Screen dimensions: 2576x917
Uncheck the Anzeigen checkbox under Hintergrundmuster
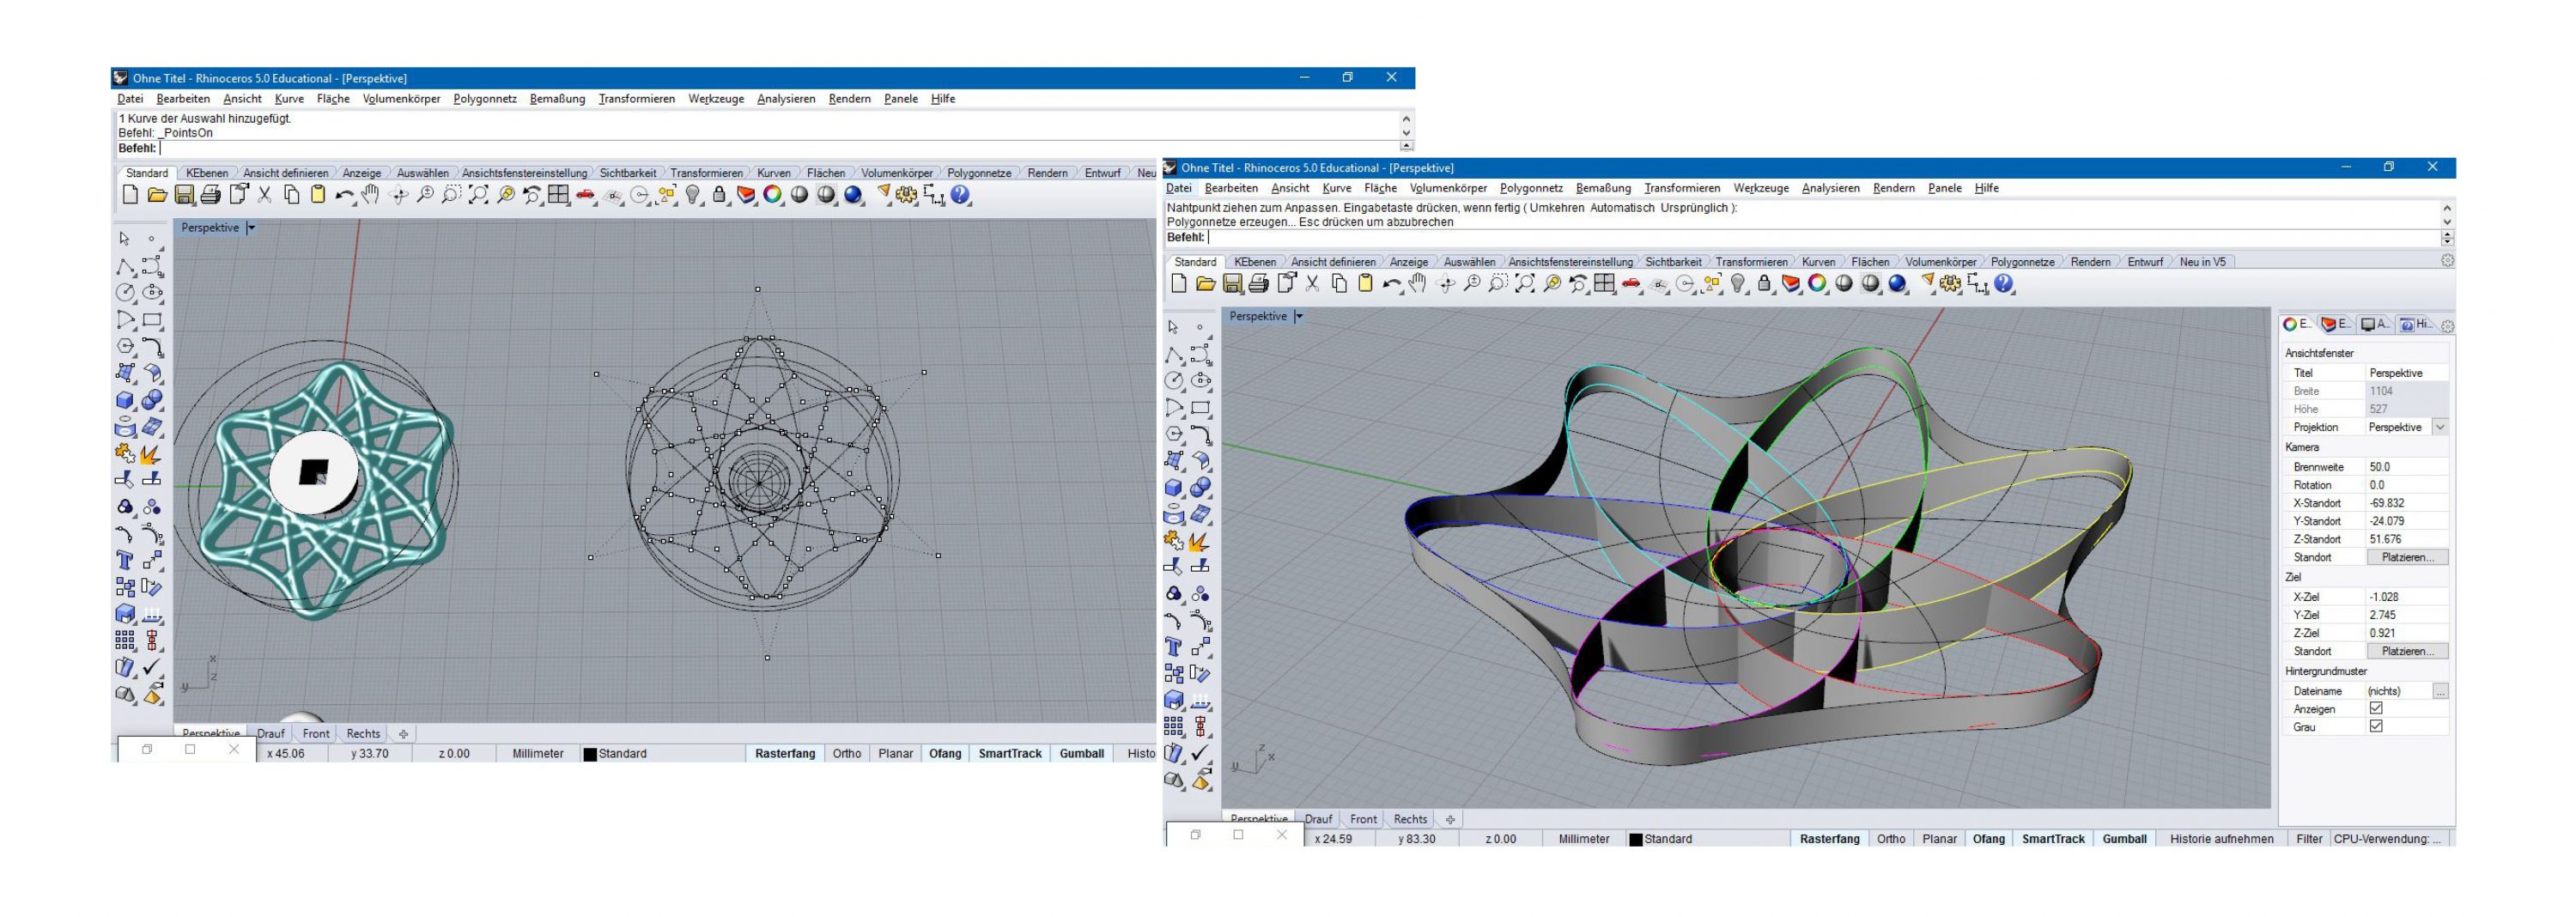pos(2376,709)
